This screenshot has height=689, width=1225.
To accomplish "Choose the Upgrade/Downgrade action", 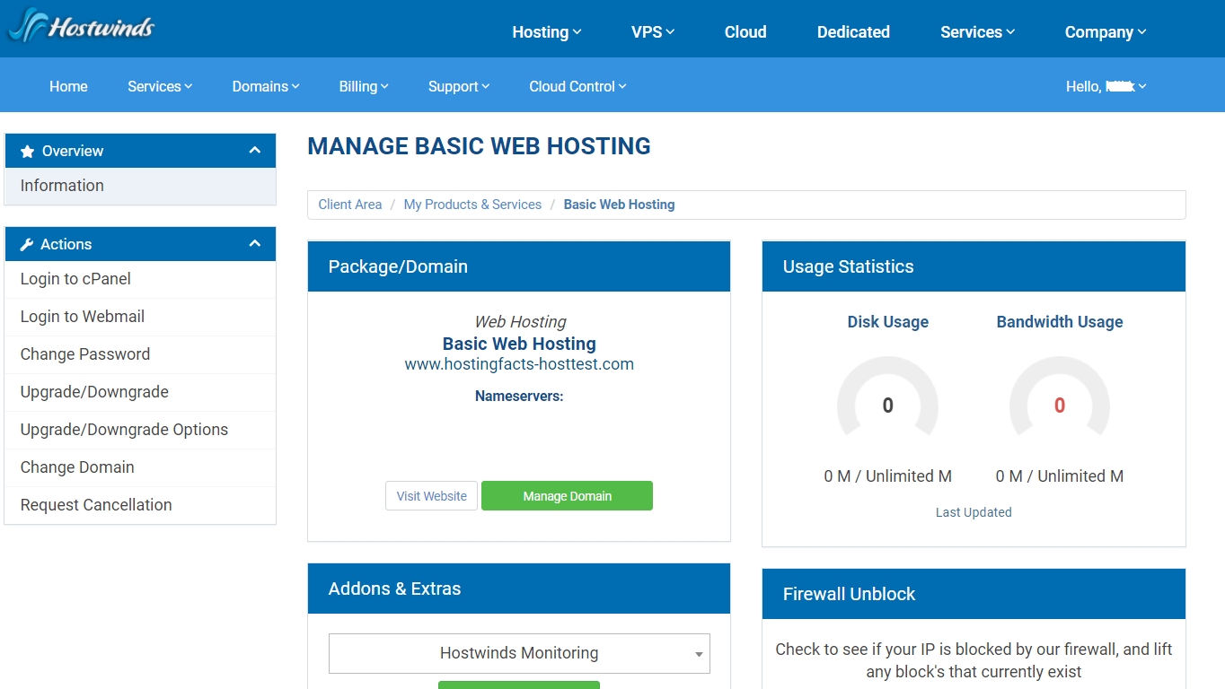I will tap(140, 392).
